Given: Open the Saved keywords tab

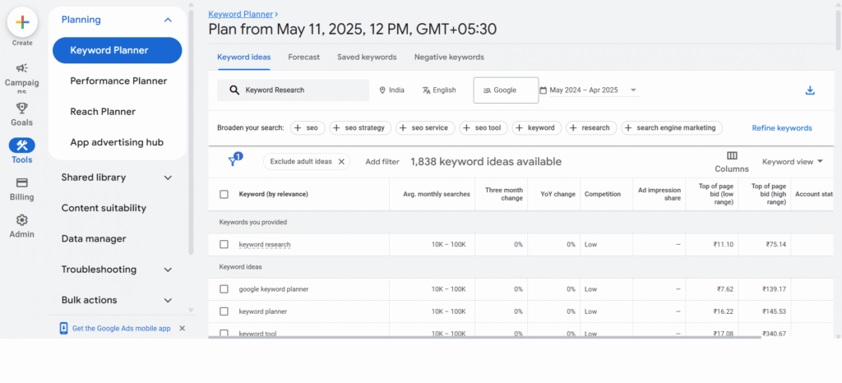Looking at the screenshot, I should point(367,57).
